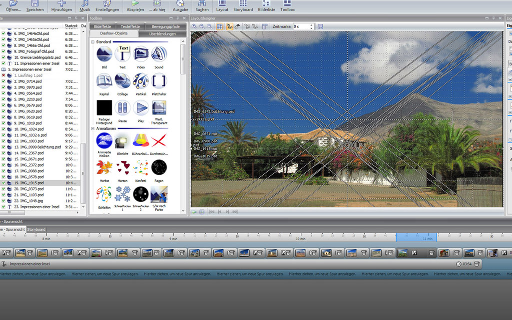This screenshot has height=320, width=512.
Task: Select the Collage object icon
Action: click(x=122, y=81)
